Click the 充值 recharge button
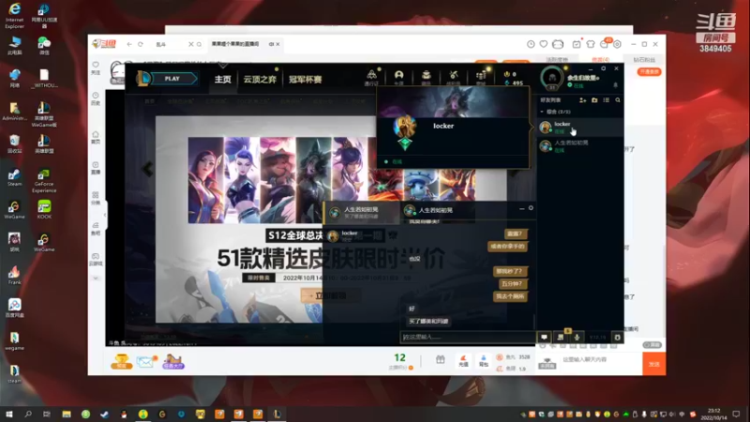The image size is (750, 422). pos(463,361)
